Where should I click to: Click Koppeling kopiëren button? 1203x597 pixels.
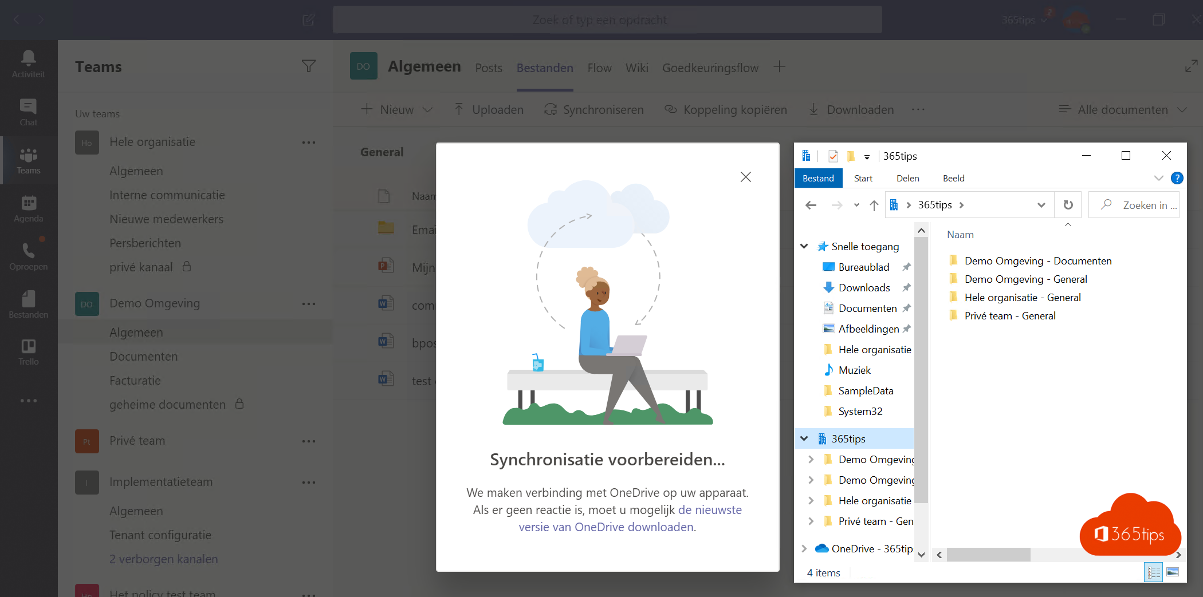[726, 109]
